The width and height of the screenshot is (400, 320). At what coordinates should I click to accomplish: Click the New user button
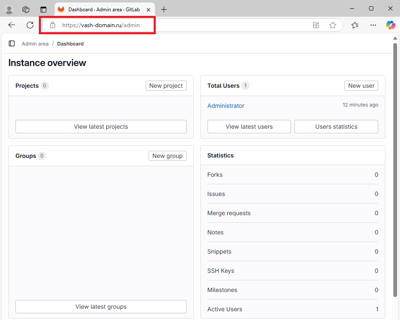click(x=361, y=86)
